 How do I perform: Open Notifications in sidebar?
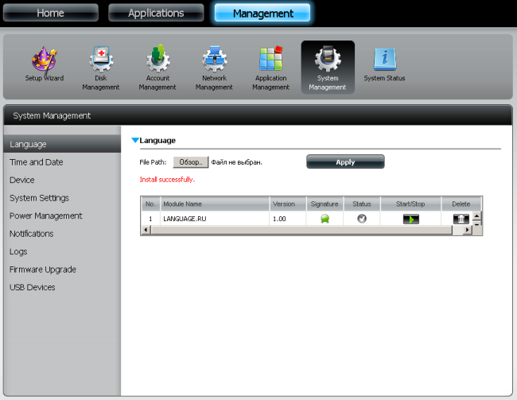[31, 234]
